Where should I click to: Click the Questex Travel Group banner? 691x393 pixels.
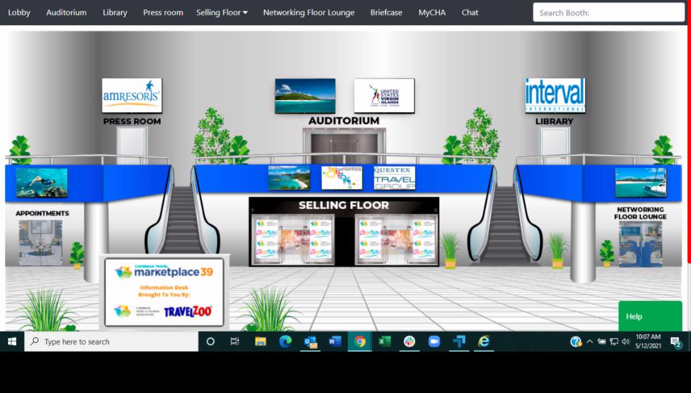coord(394,178)
